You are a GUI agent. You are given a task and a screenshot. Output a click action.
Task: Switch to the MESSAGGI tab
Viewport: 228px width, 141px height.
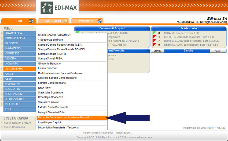(53, 21)
